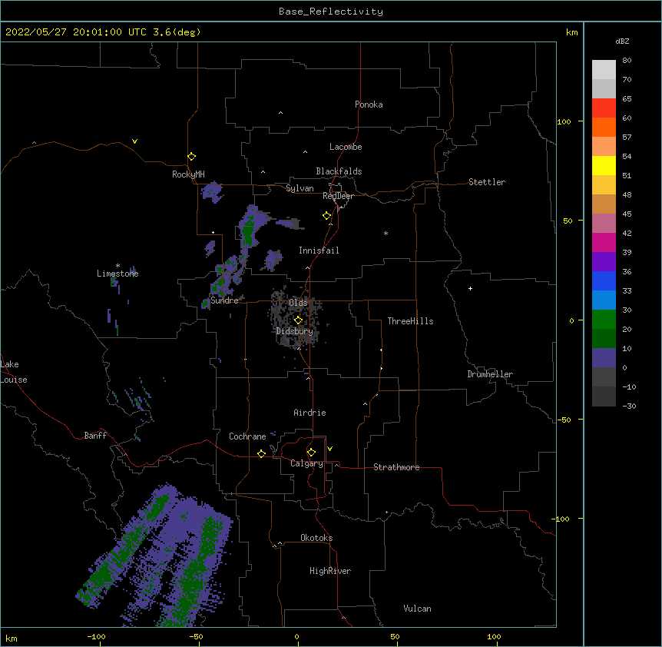Click the -50 tick label on right axis
The image size is (662, 647).
click(564, 420)
